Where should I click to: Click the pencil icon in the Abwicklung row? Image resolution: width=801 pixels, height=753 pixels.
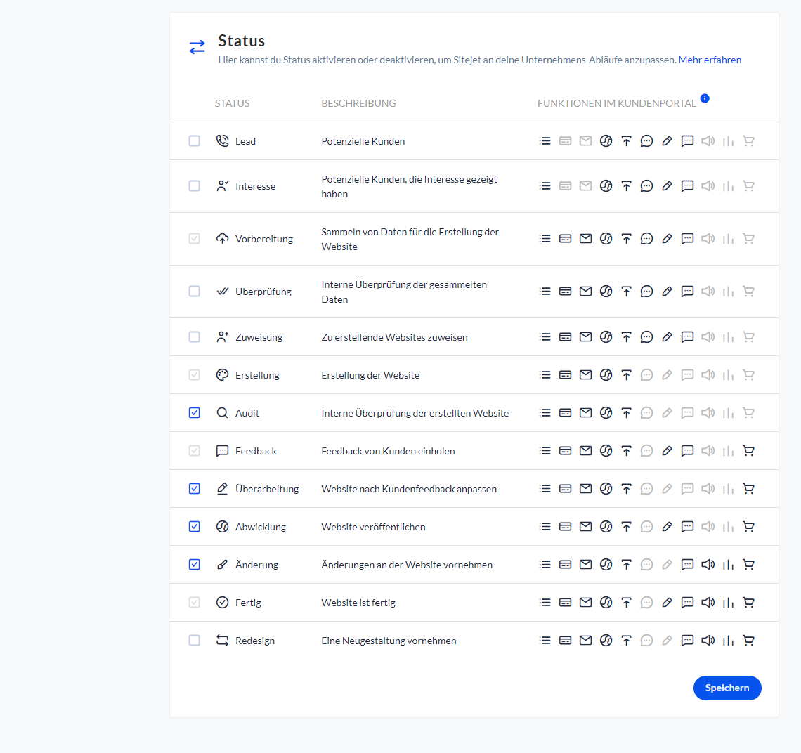pyautogui.click(x=667, y=527)
